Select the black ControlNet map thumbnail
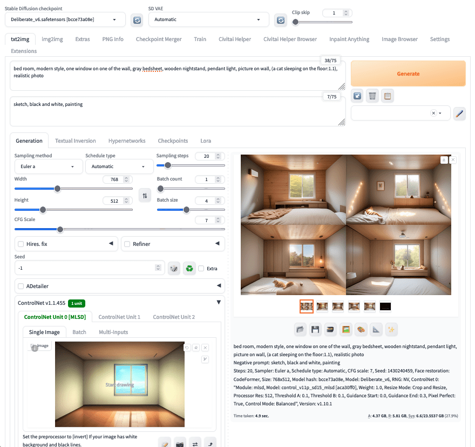The height and width of the screenshot is (447, 475). 385,306
